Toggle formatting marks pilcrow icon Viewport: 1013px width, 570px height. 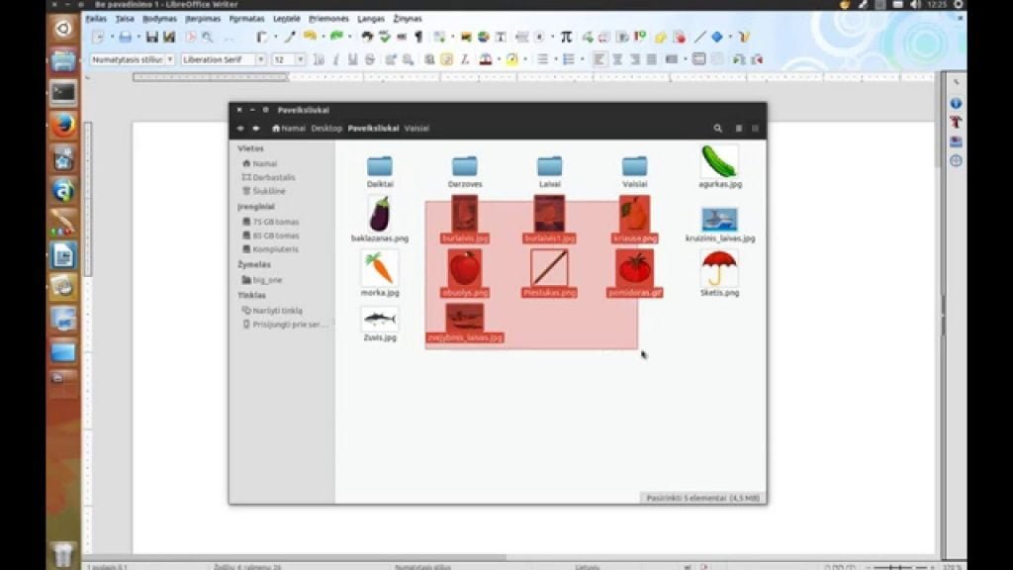[418, 38]
